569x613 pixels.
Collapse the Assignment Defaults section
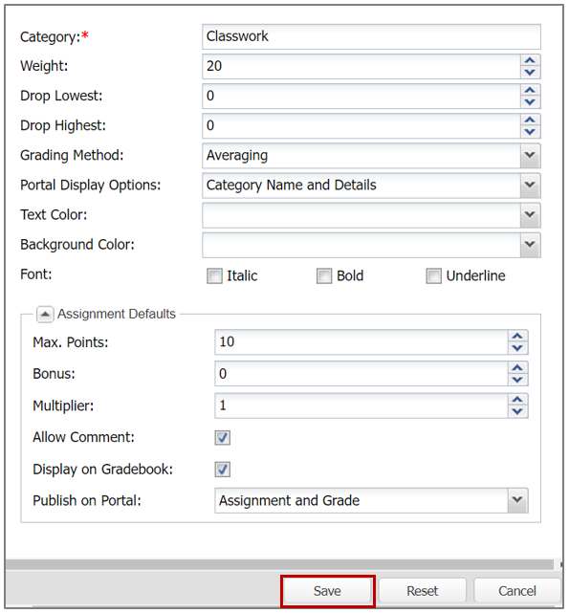45,314
